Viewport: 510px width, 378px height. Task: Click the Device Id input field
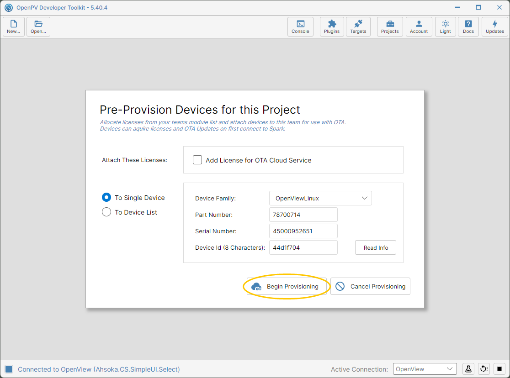[303, 248]
